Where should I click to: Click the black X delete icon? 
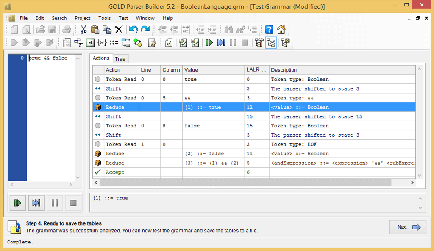119,30
